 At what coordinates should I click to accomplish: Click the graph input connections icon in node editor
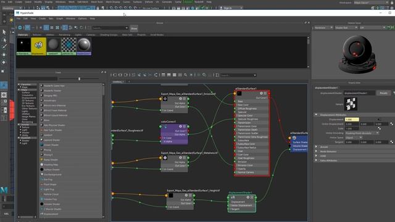click(115, 75)
